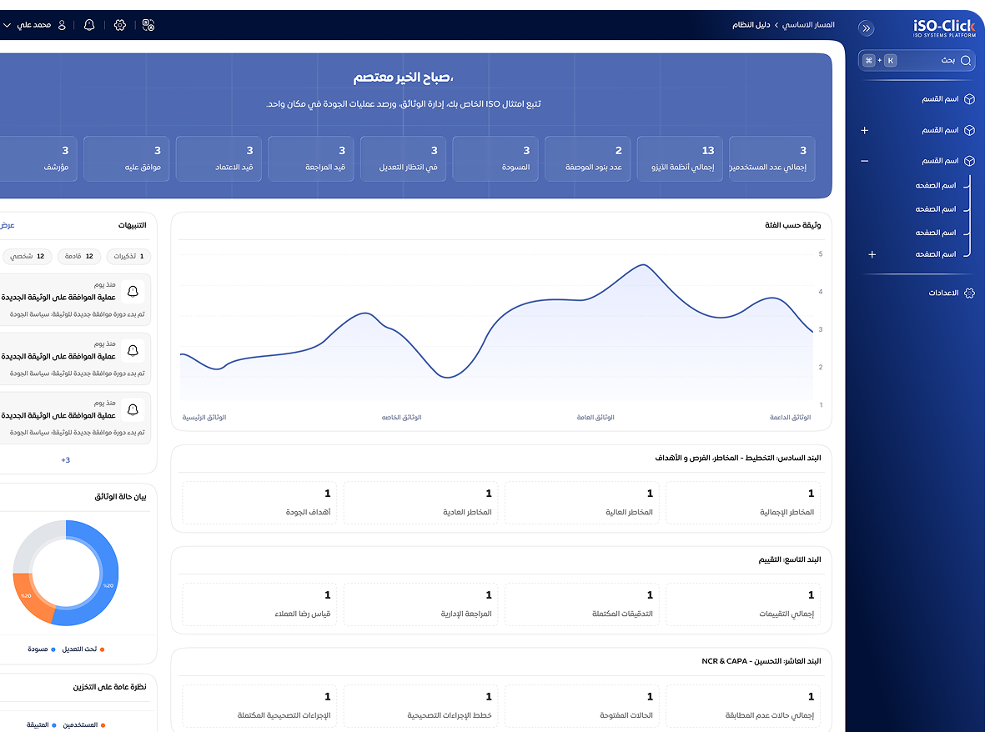Image resolution: width=995 pixels, height=732 pixels.
Task: Click the cube icon next to the first اسم القسم
Action: pyautogui.click(x=971, y=98)
